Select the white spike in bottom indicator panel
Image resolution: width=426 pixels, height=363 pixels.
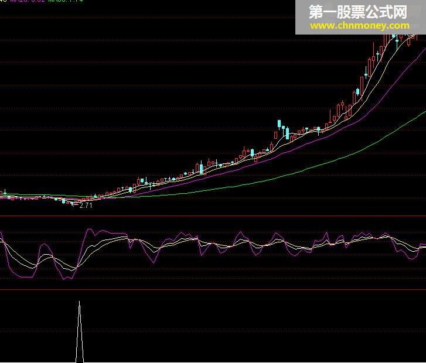click(80, 332)
